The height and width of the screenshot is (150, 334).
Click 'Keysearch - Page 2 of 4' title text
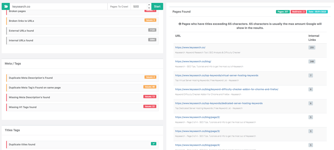click(x=215, y=122)
